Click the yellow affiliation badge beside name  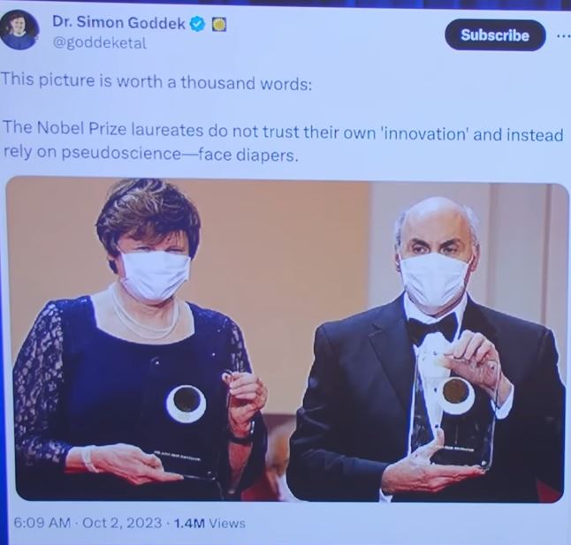(x=219, y=25)
